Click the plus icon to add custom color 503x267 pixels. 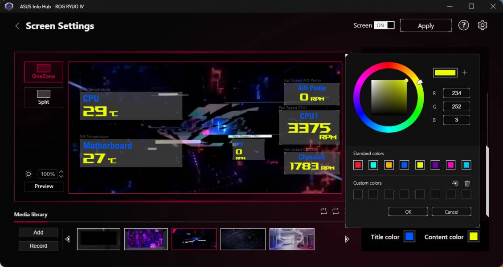(x=465, y=73)
